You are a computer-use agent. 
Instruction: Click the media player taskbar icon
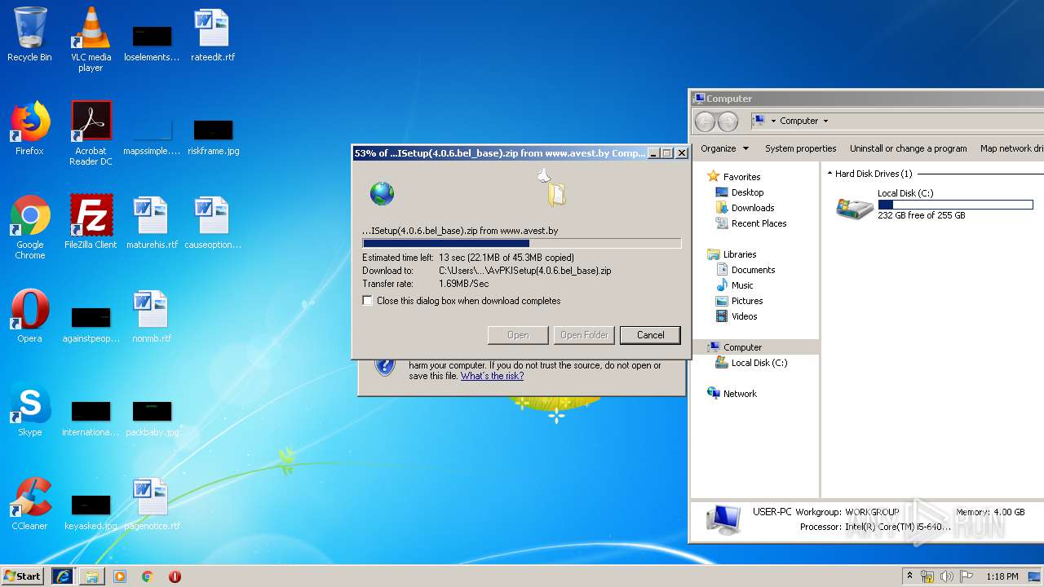tap(120, 576)
